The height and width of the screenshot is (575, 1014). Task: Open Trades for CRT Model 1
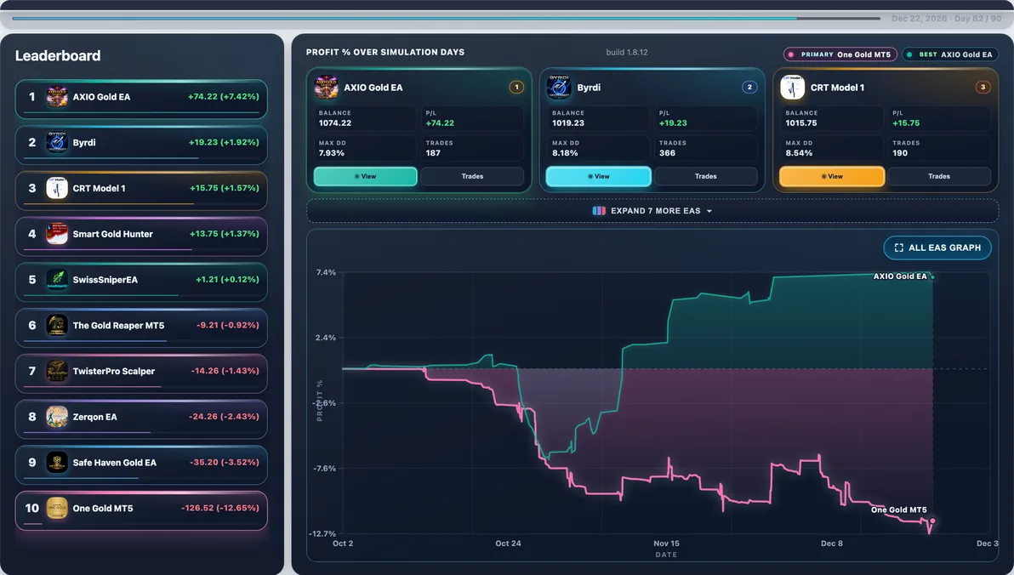pos(939,177)
